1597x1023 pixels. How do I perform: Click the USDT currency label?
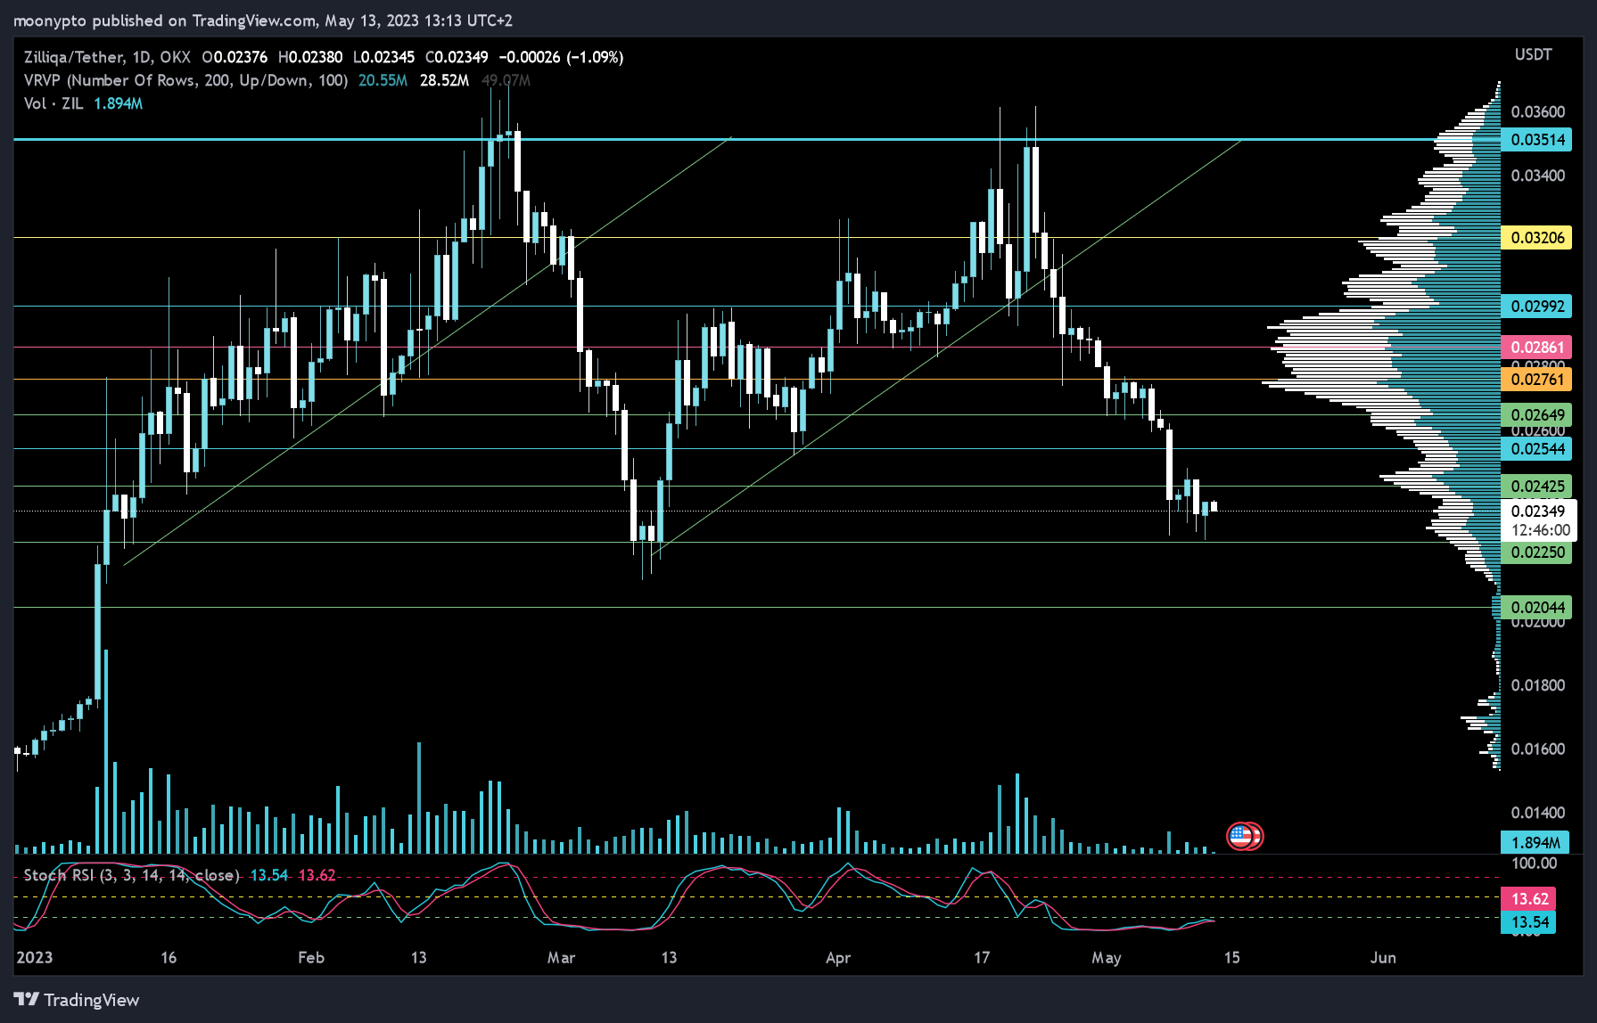tap(1534, 55)
